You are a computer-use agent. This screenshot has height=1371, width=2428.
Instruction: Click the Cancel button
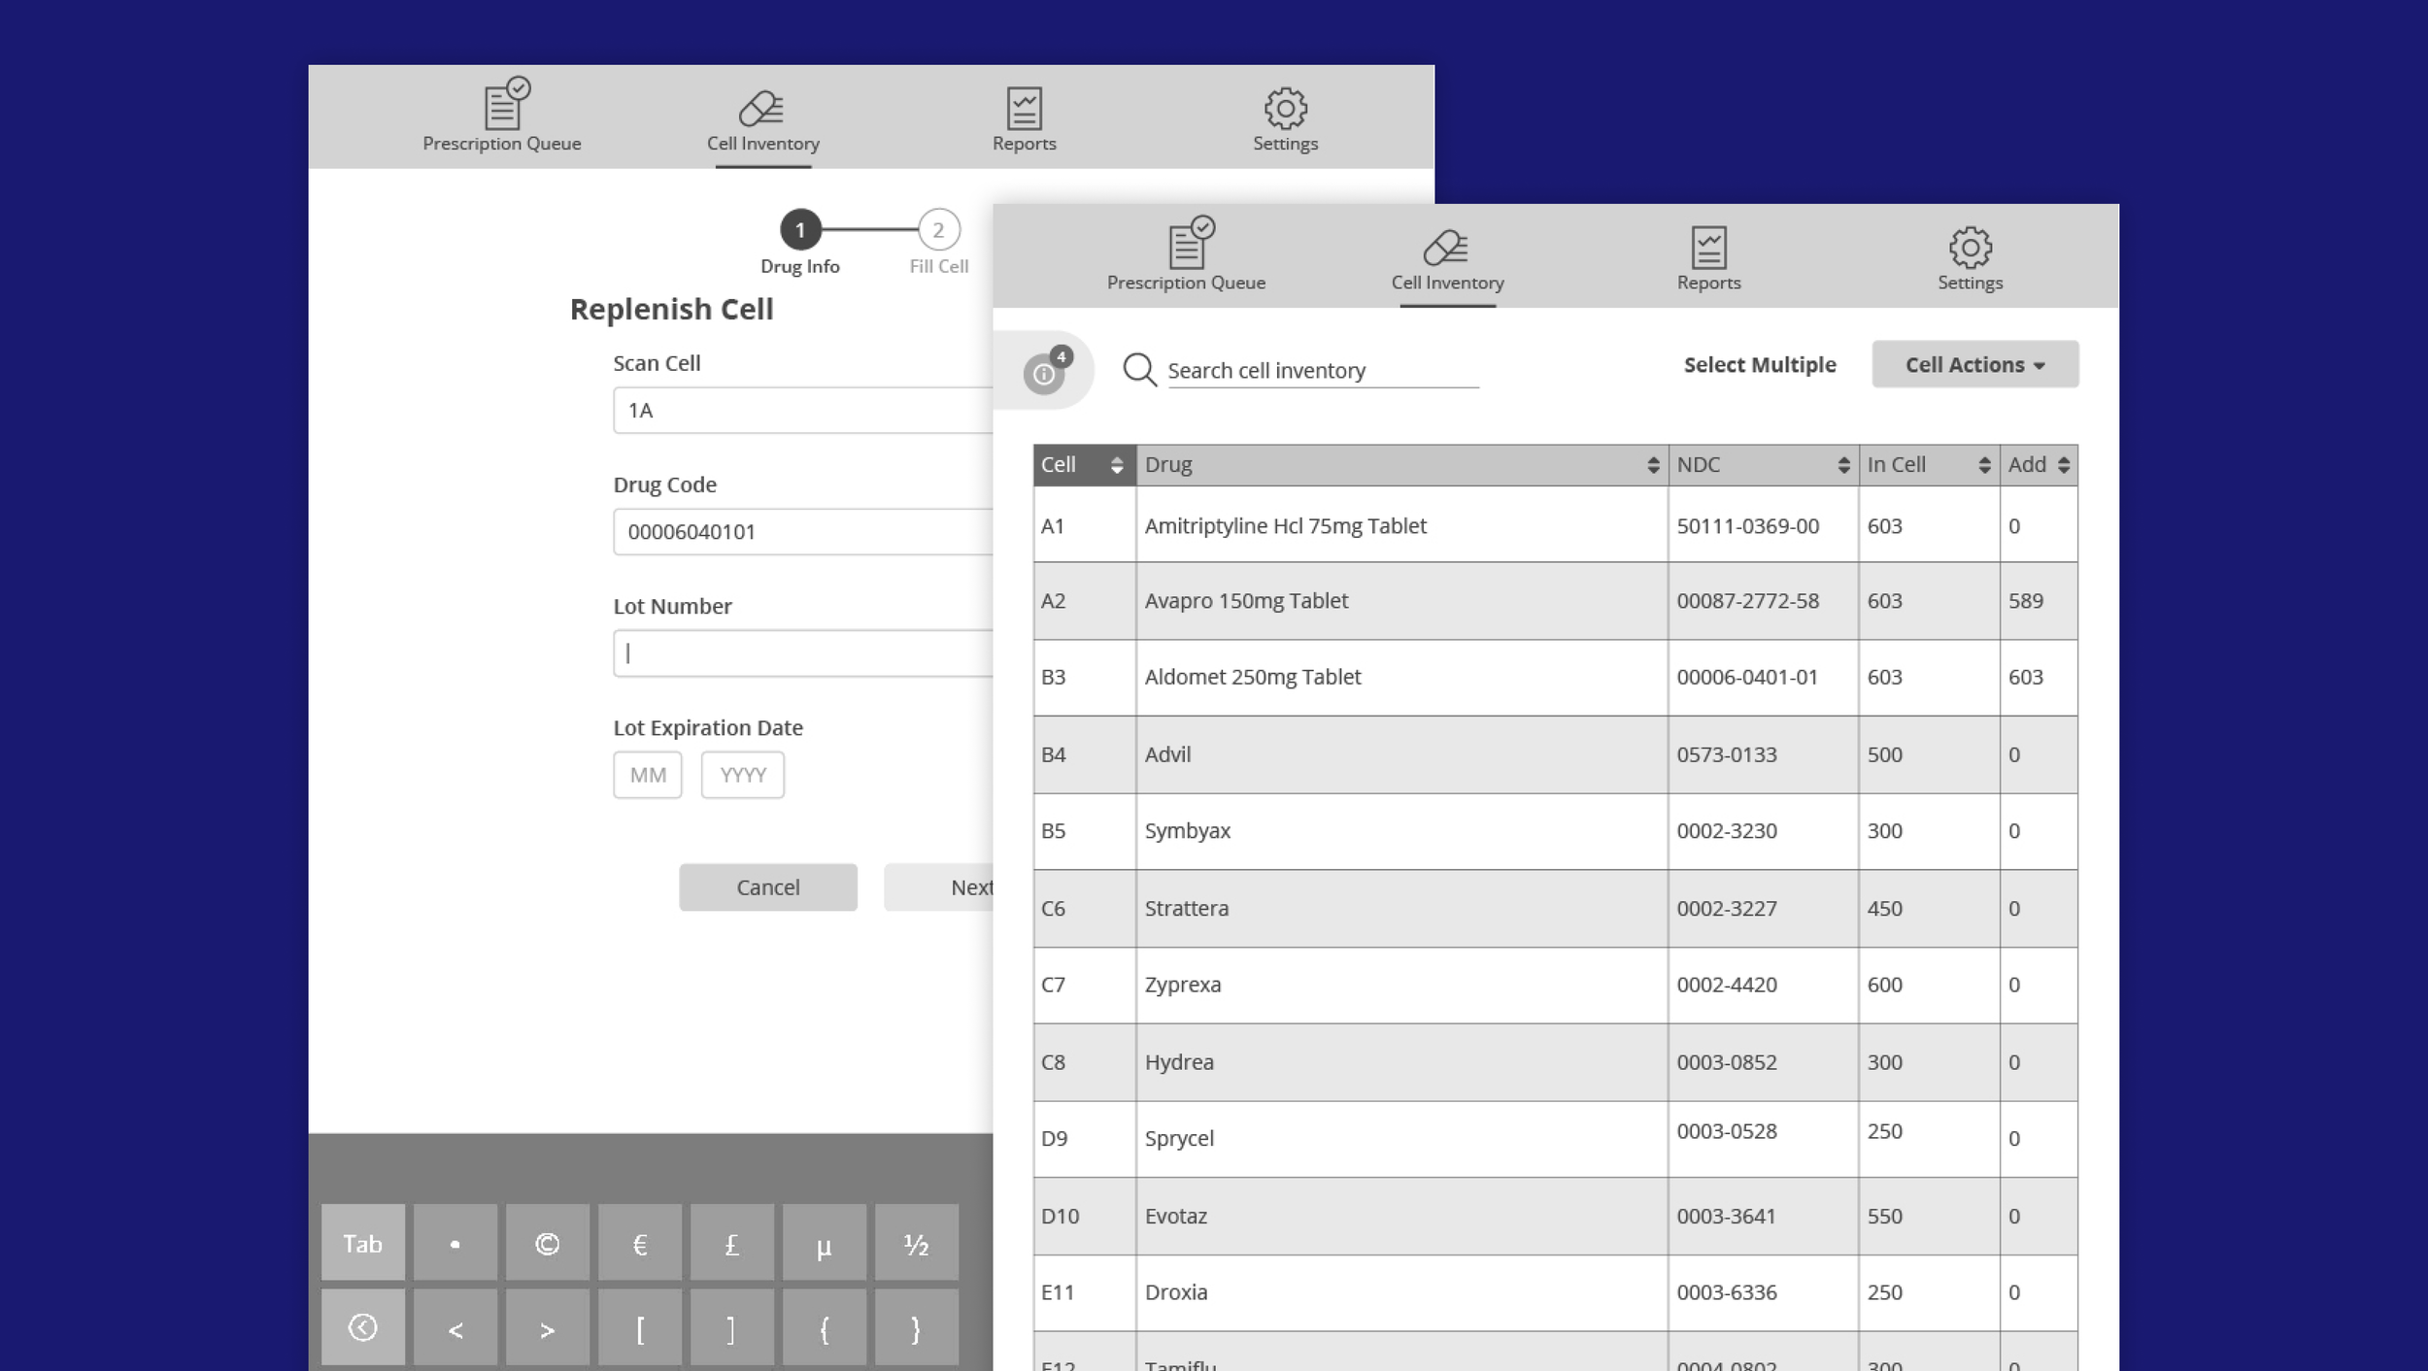point(768,887)
